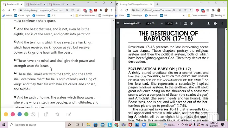The width and height of the screenshot is (228, 128).
Task: Open the Windows Start menu
Action: pyautogui.click(x=4, y=125)
